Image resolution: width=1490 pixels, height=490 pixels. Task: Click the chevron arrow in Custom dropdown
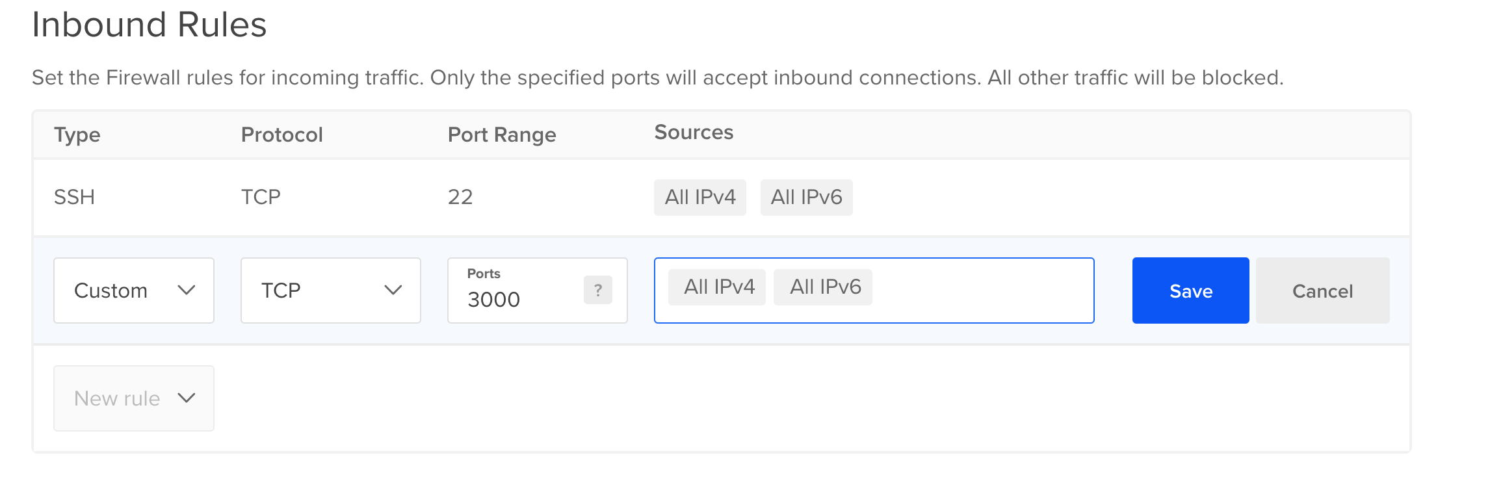[187, 290]
